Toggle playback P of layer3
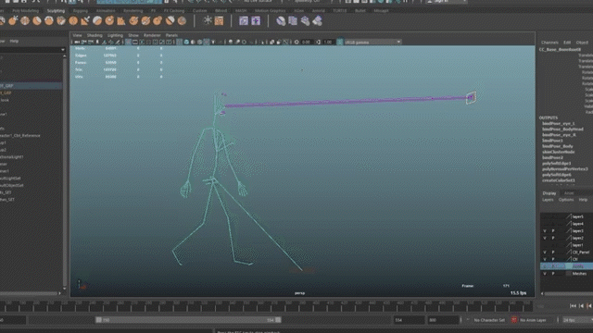The height and width of the screenshot is (333, 593). click(553, 230)
